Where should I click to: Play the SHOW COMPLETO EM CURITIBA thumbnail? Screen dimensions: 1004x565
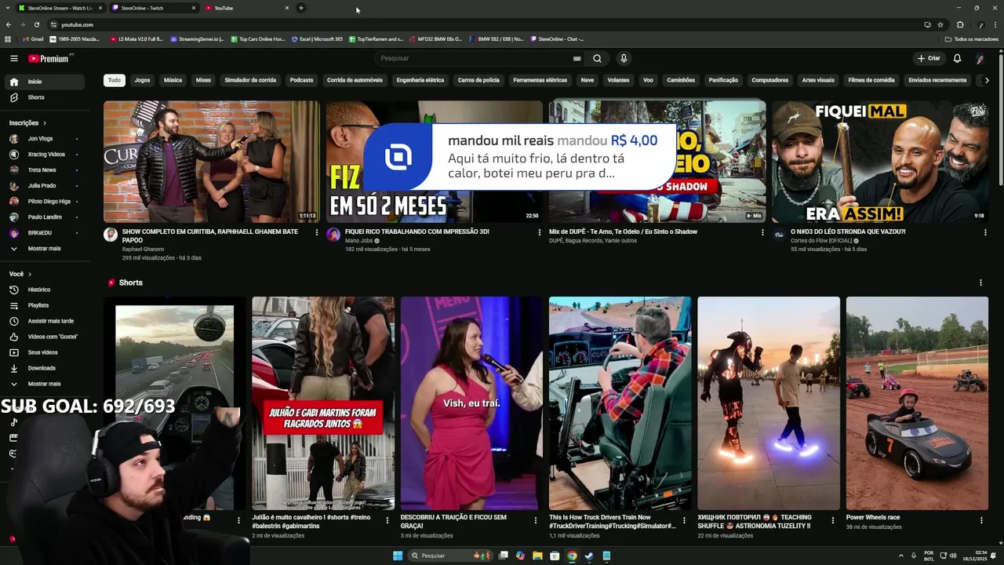[x=212, y=162]
